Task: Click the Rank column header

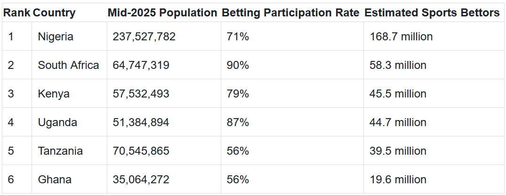Action: pyautogui.click(x=16, y=13)
